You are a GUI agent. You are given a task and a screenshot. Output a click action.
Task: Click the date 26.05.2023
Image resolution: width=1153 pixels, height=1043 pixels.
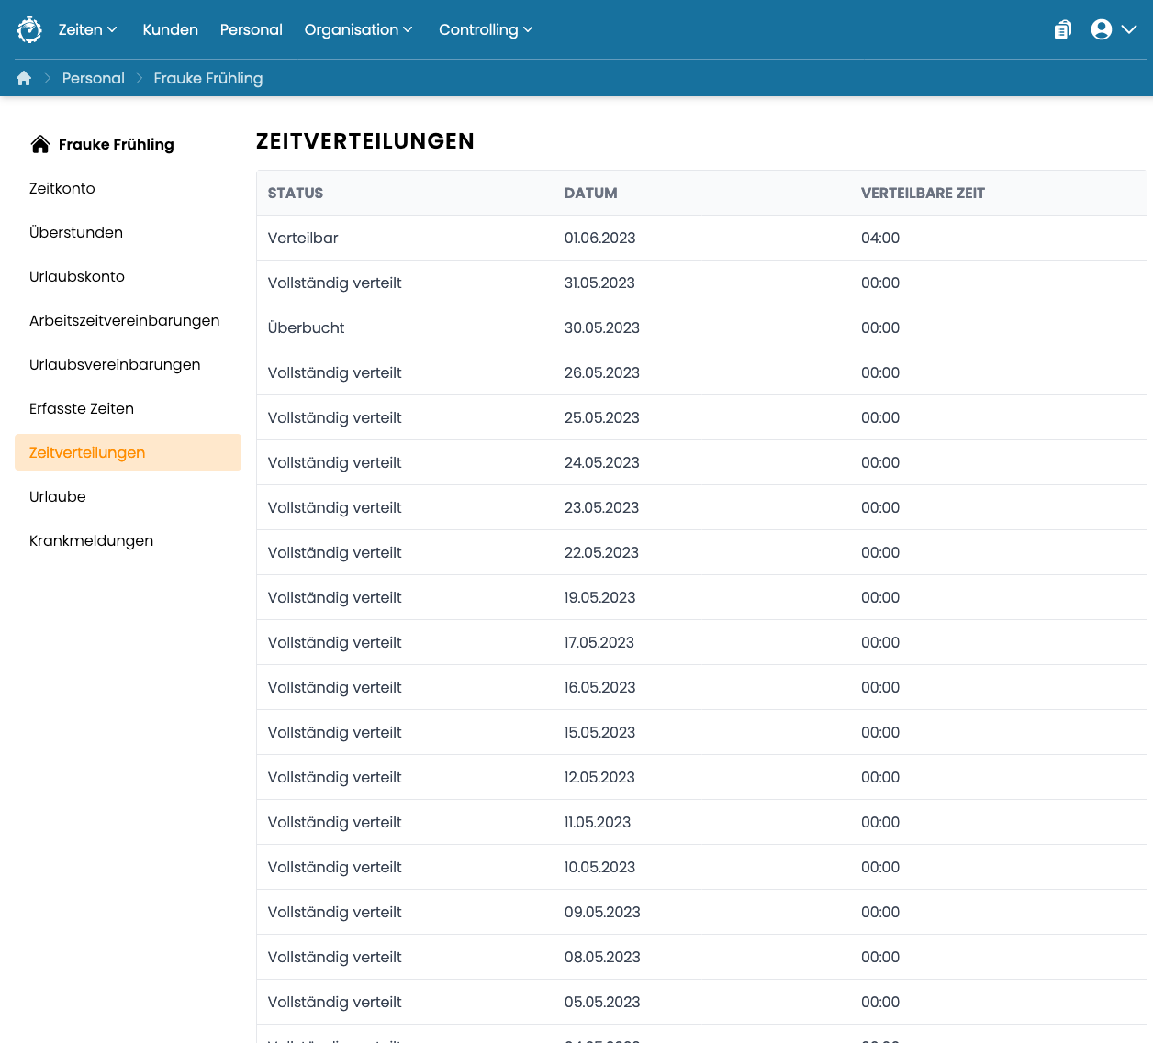(x=602, y=372)
